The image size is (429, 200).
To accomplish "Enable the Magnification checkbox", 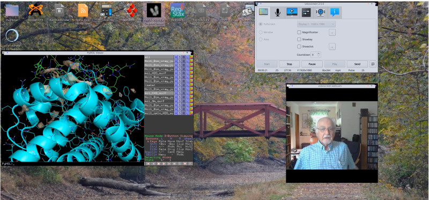I will tap(299, 32).
